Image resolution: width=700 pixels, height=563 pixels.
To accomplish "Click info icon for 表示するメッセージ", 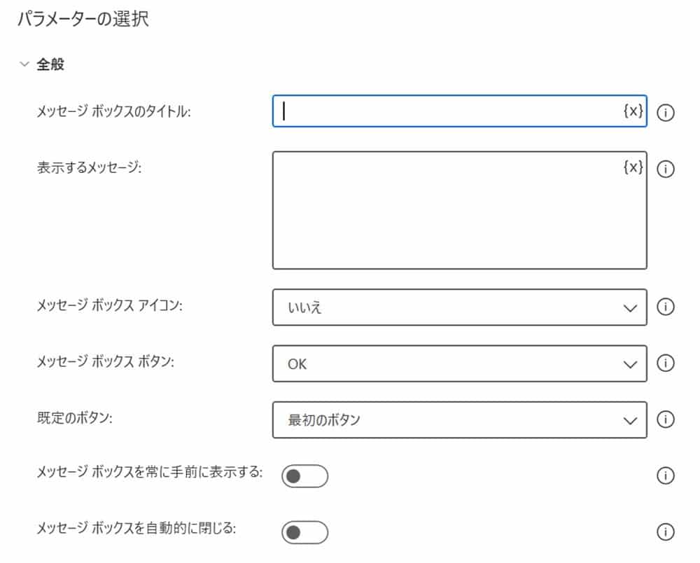I will (x=666, y=169).
